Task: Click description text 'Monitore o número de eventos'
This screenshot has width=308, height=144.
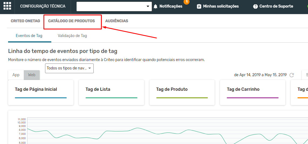Action: [x=106, y=60]
